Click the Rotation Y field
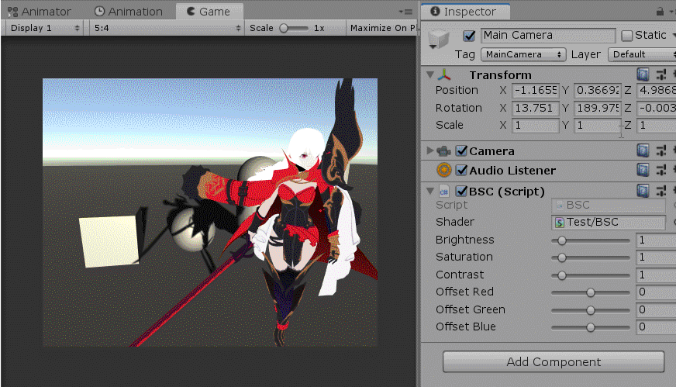Screen dimensions: 676x387 click(x=598, y=108)
